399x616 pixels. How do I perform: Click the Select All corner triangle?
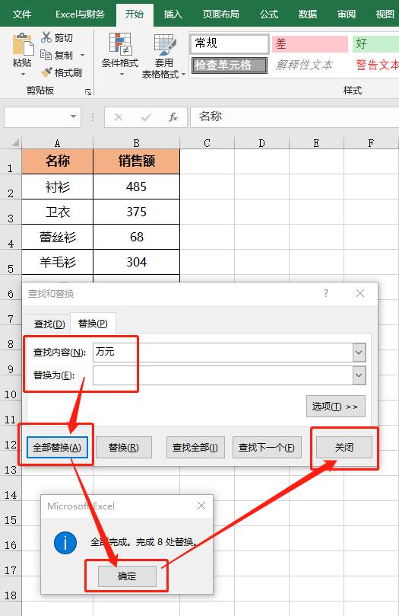[14, 142]
